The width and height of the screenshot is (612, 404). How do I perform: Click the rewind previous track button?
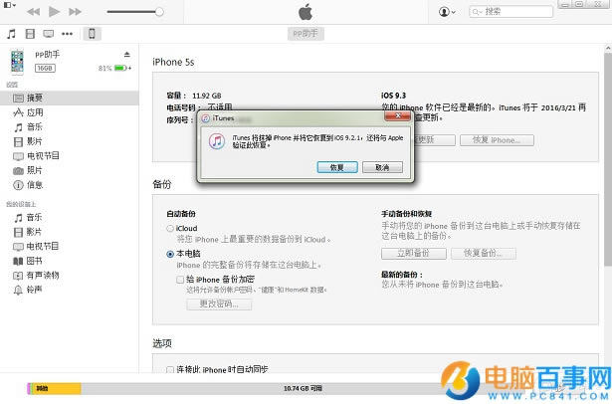(34, 12)
